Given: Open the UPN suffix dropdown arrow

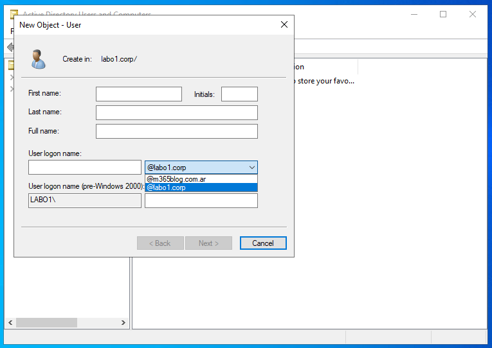Looking at the screenshot, I should point(251,168).
